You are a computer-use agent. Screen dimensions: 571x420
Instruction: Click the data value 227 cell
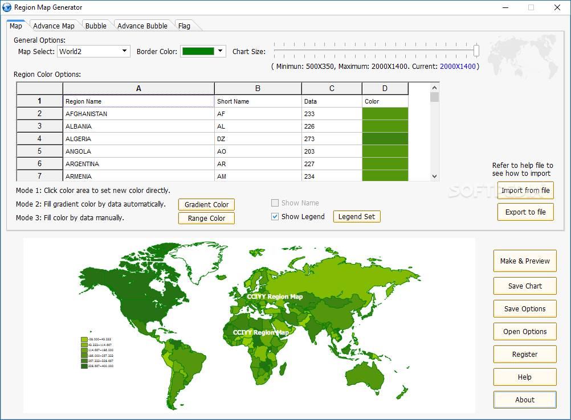tap(332, 164)
